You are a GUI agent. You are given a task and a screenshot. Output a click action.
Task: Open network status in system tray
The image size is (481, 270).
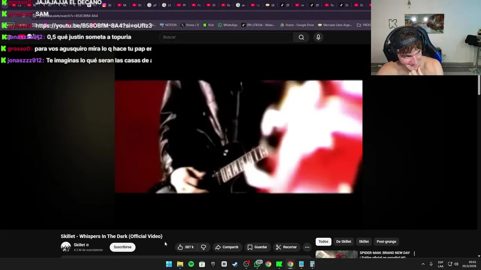(x=450, y=264)
